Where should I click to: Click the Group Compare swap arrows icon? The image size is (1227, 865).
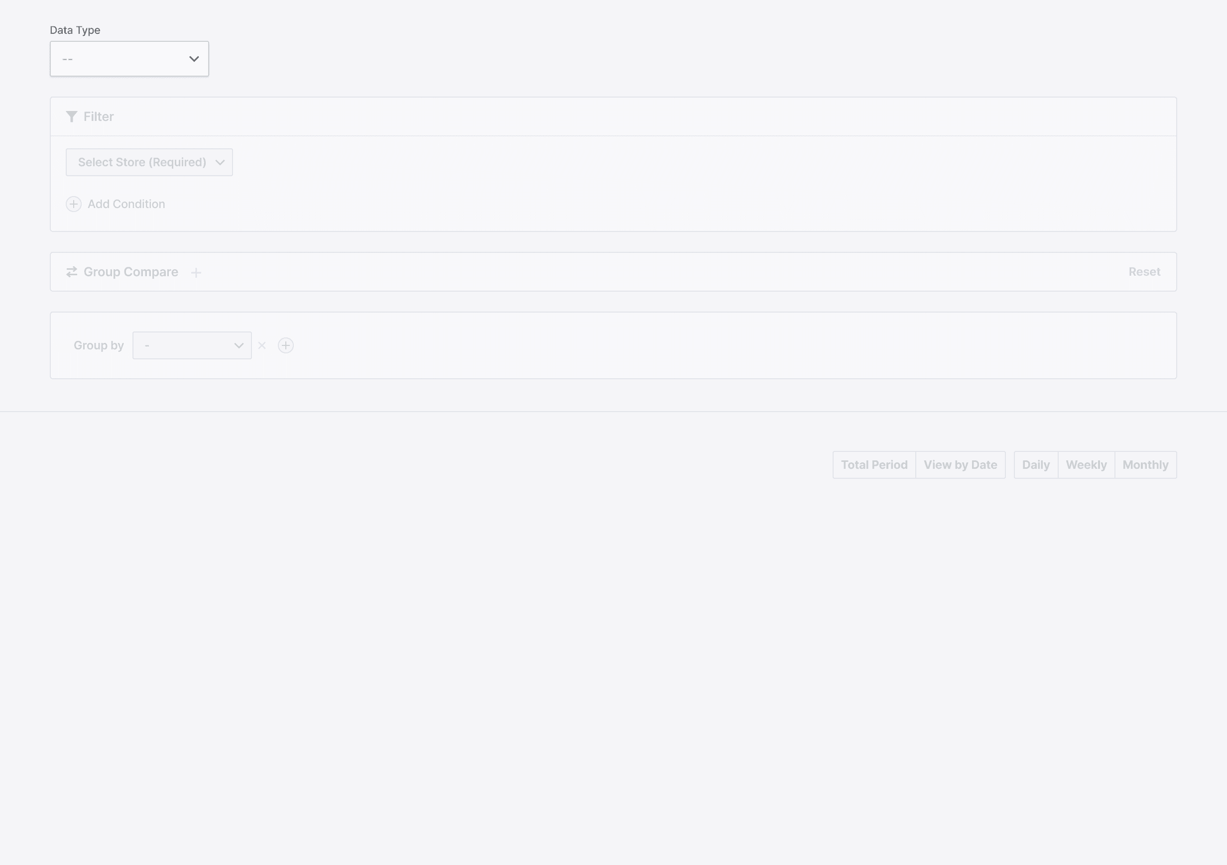pyautogui.click(x=72, y=272)
